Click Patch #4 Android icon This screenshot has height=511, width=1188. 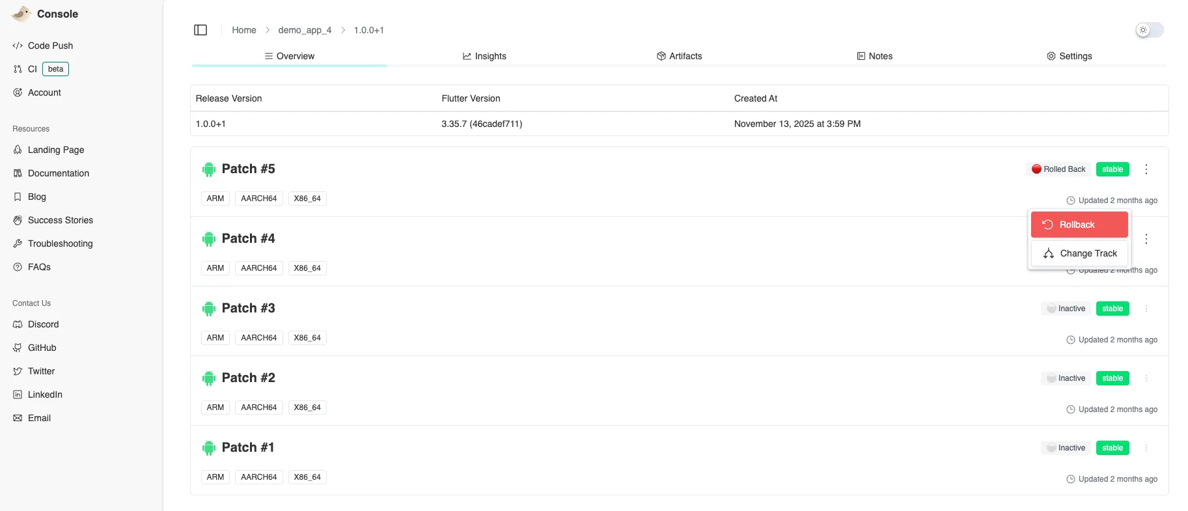[x=209, y=239]
